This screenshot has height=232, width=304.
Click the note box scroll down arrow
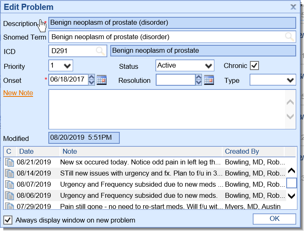[x=290, y=117]
